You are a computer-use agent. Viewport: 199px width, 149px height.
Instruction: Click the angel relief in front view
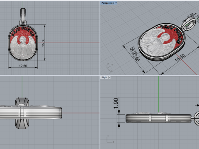(23, 48)
